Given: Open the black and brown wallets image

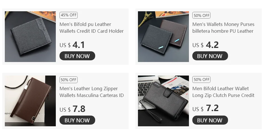Looking at the screenshot, I should pyautogui.click(x=163, y=37).
